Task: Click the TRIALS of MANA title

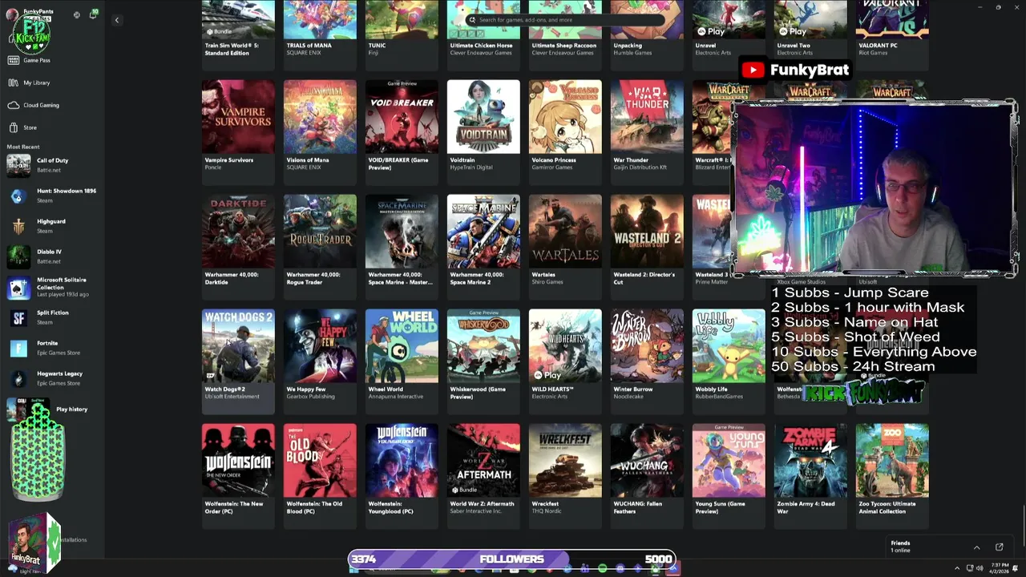Action: [309, 46]
